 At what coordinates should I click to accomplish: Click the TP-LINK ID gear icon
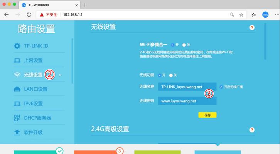click(17, 46)
